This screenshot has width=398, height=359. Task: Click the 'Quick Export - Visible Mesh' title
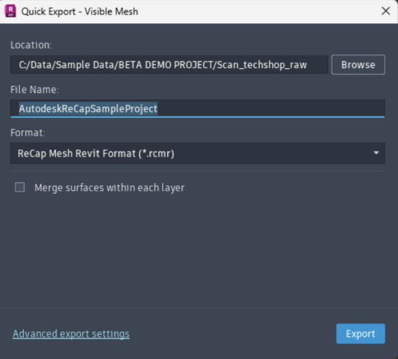point(80,12)
